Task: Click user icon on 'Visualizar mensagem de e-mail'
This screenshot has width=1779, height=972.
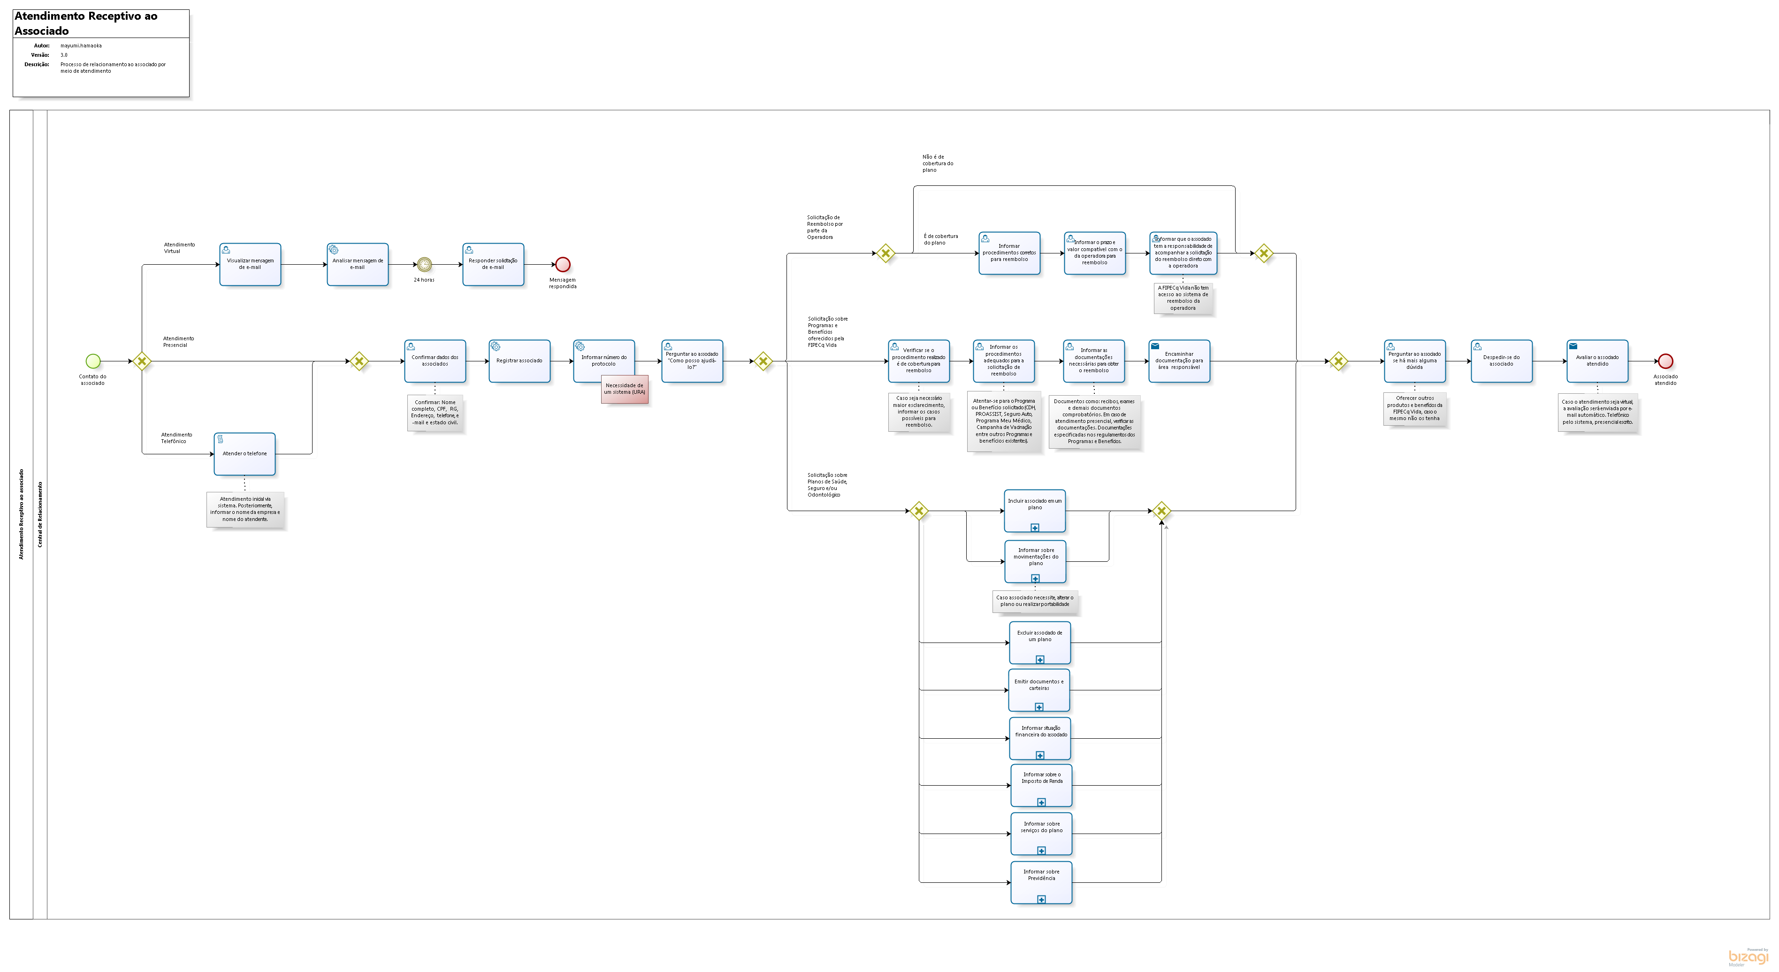Action: (226, 249)
